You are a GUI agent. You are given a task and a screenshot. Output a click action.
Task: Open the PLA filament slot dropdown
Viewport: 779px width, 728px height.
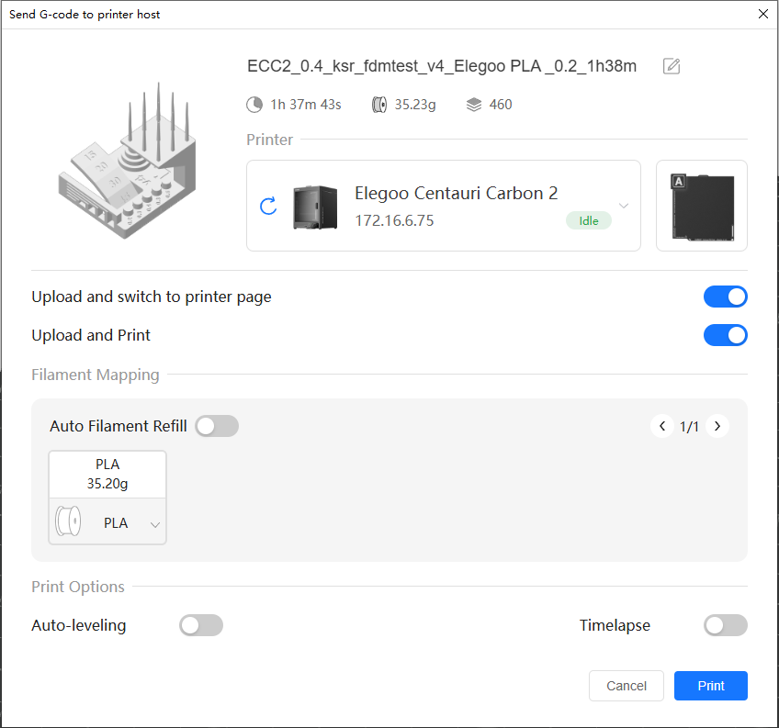154,524
